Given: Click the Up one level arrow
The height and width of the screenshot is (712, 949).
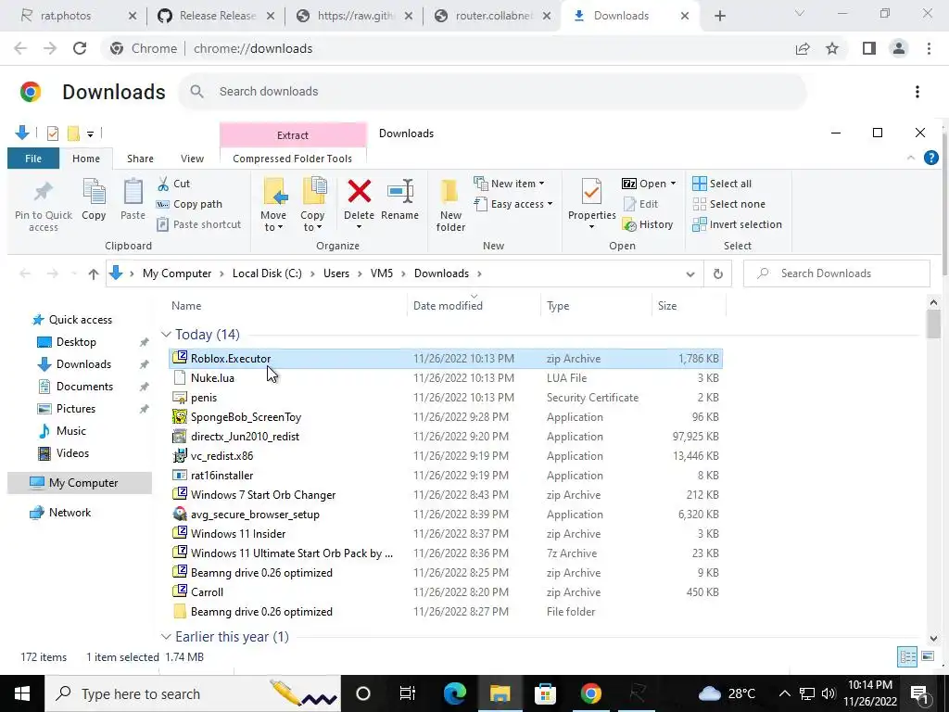Looking at the screenshot, I should coord(94,273).
